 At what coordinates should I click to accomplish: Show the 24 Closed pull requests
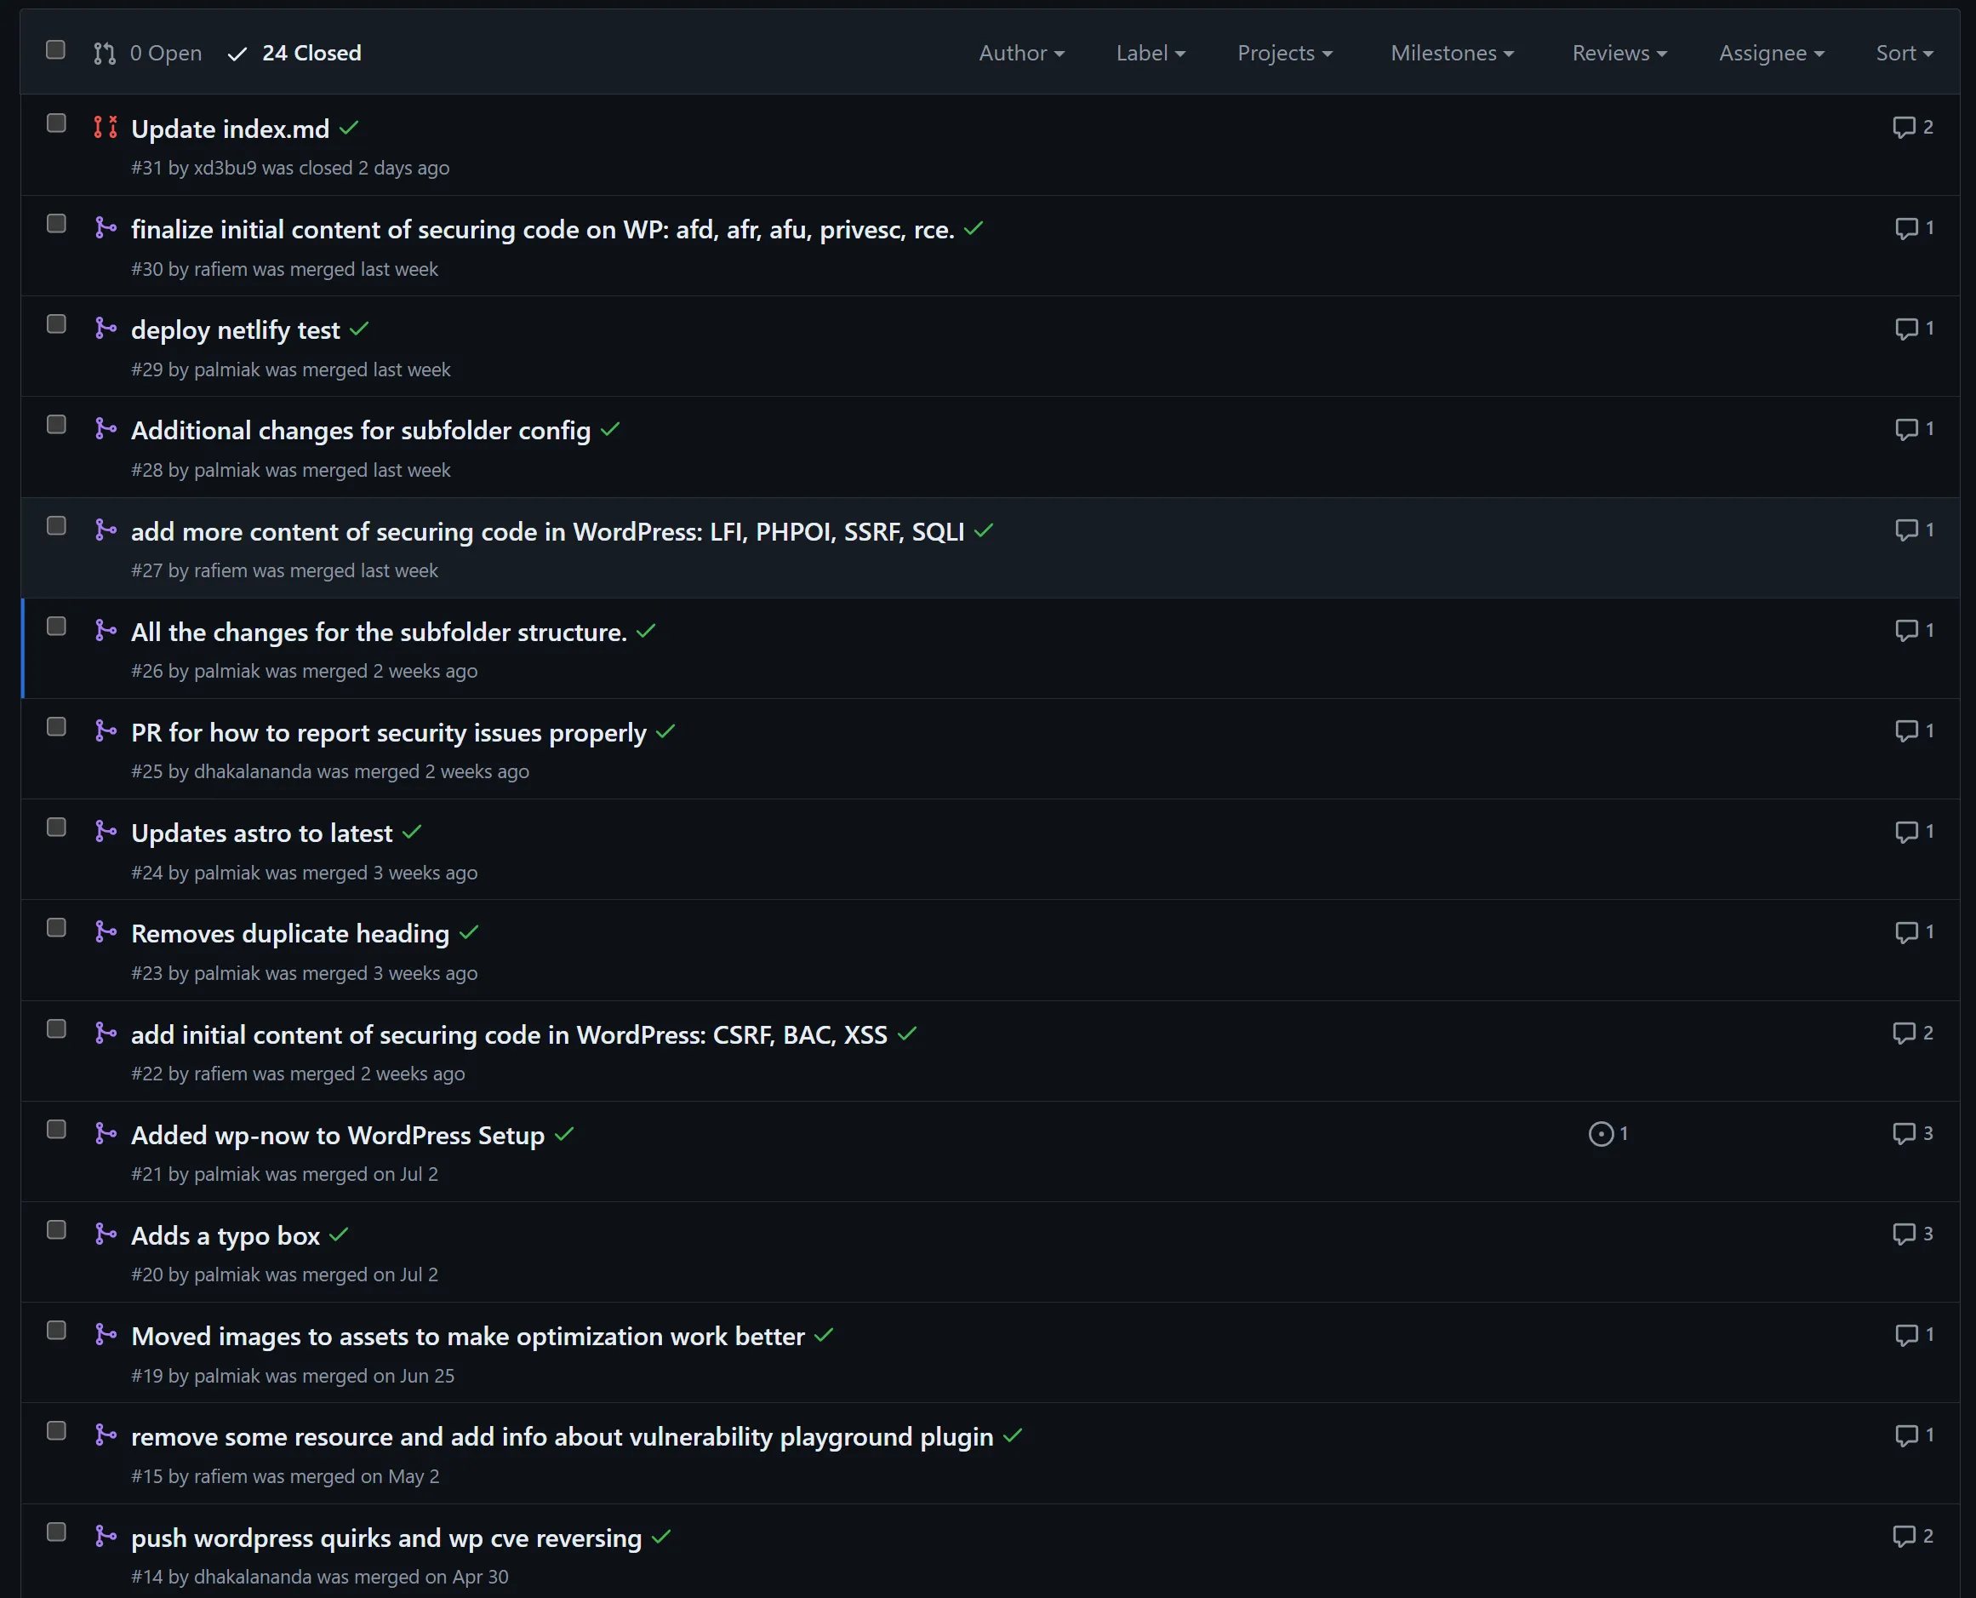tap(294, 54)
